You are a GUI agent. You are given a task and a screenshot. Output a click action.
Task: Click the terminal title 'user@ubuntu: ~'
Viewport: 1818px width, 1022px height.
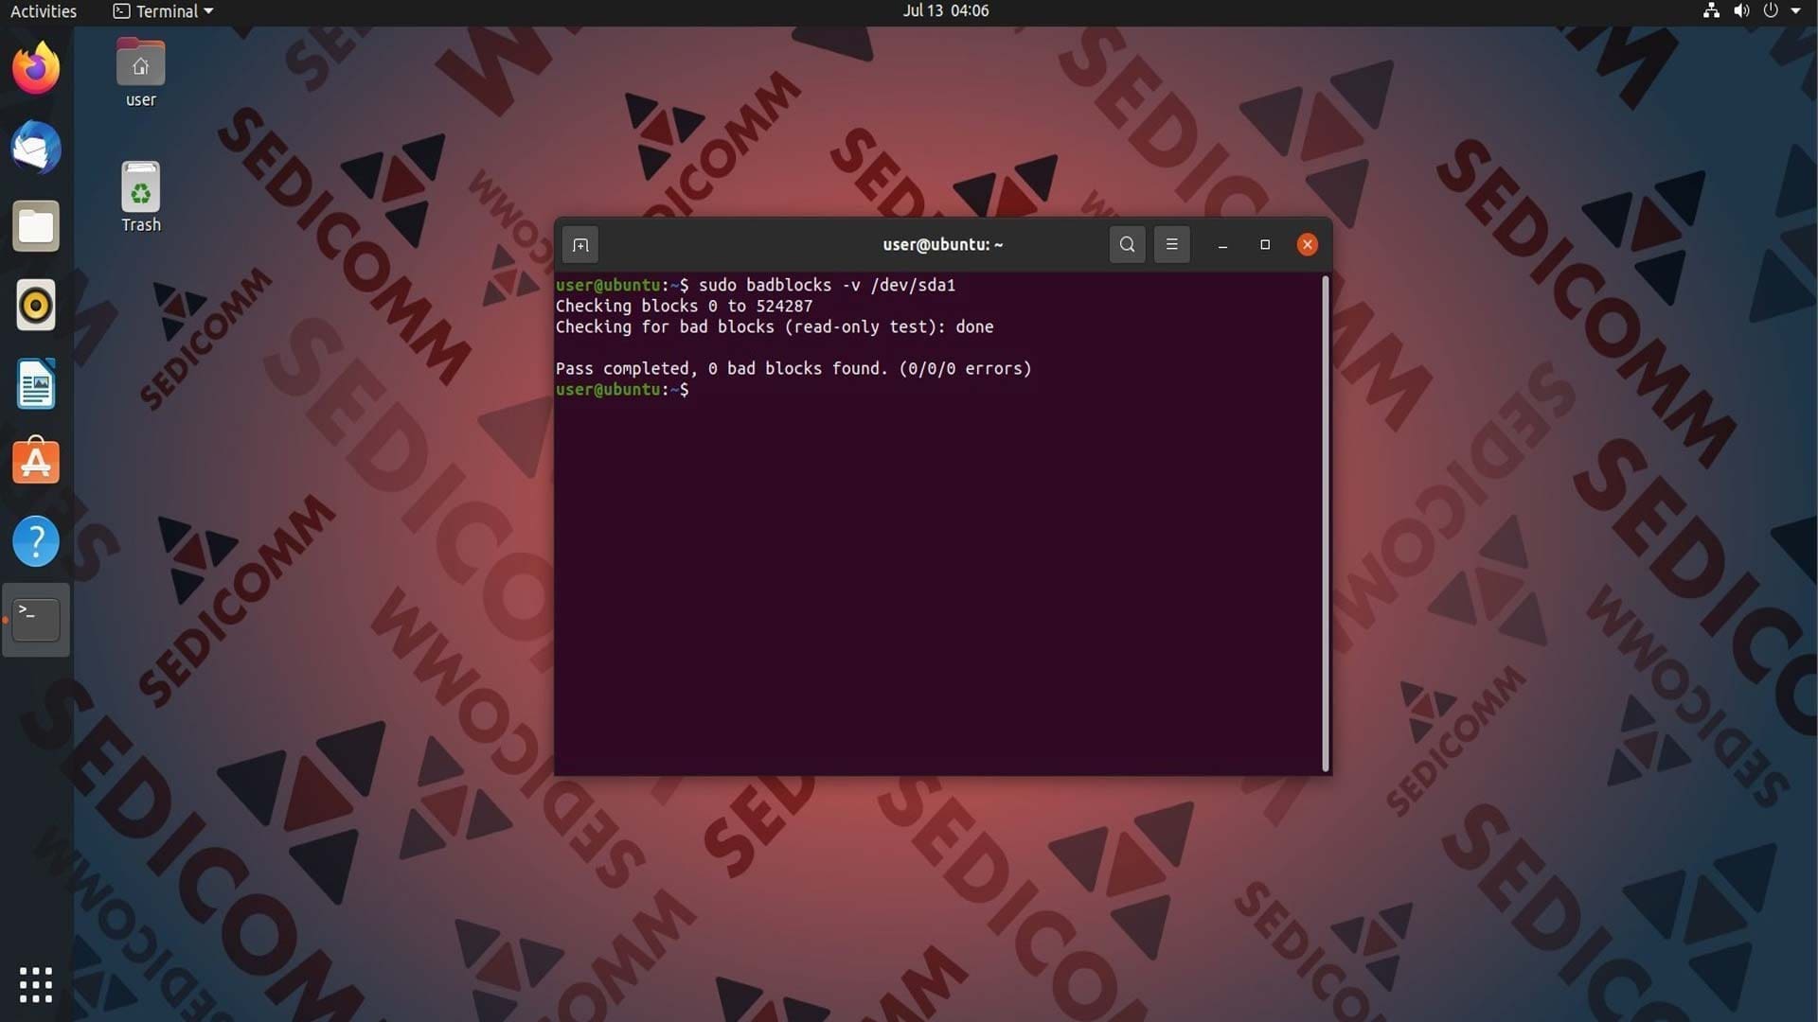[943, 244]
